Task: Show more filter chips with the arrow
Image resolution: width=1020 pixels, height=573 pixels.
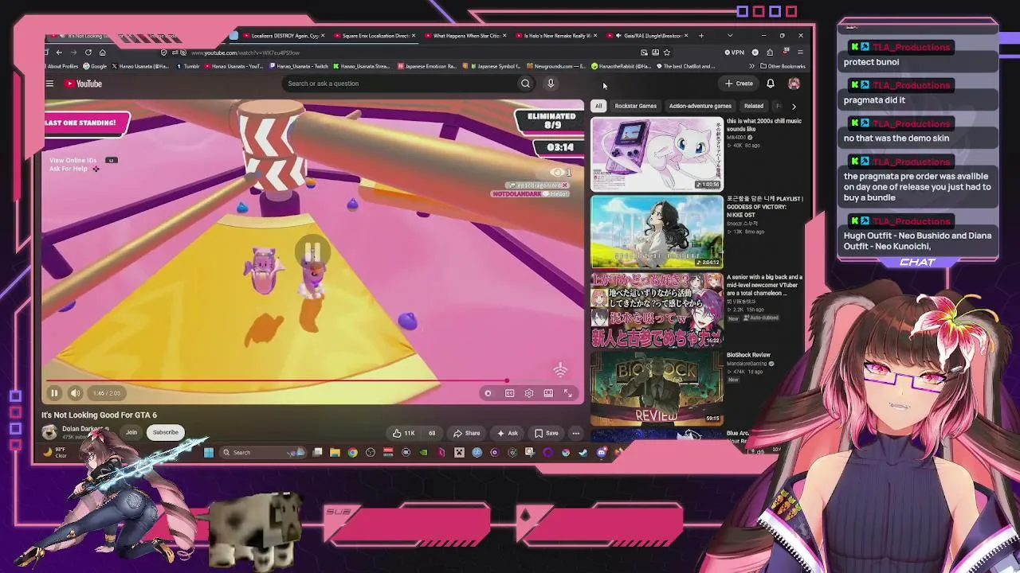Action: (794, 106)
